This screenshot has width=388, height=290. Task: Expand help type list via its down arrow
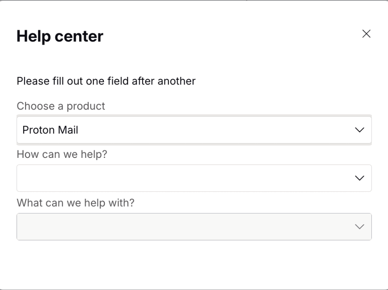pyautogui.click(x=359, y=178)
